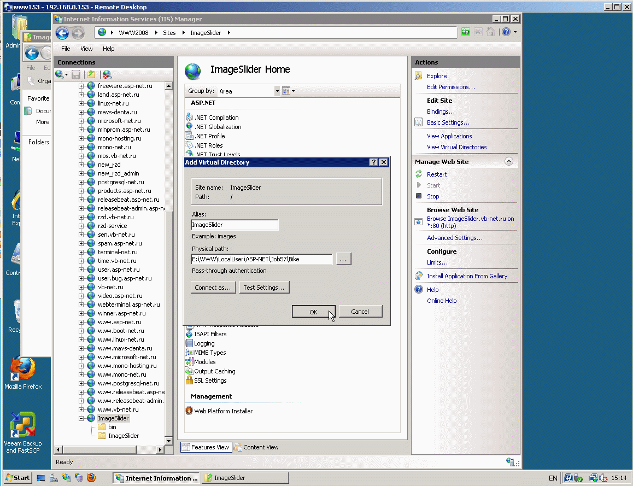Click the Start button on the taskbar
633x486 pixels.
[x=17, y=478]
